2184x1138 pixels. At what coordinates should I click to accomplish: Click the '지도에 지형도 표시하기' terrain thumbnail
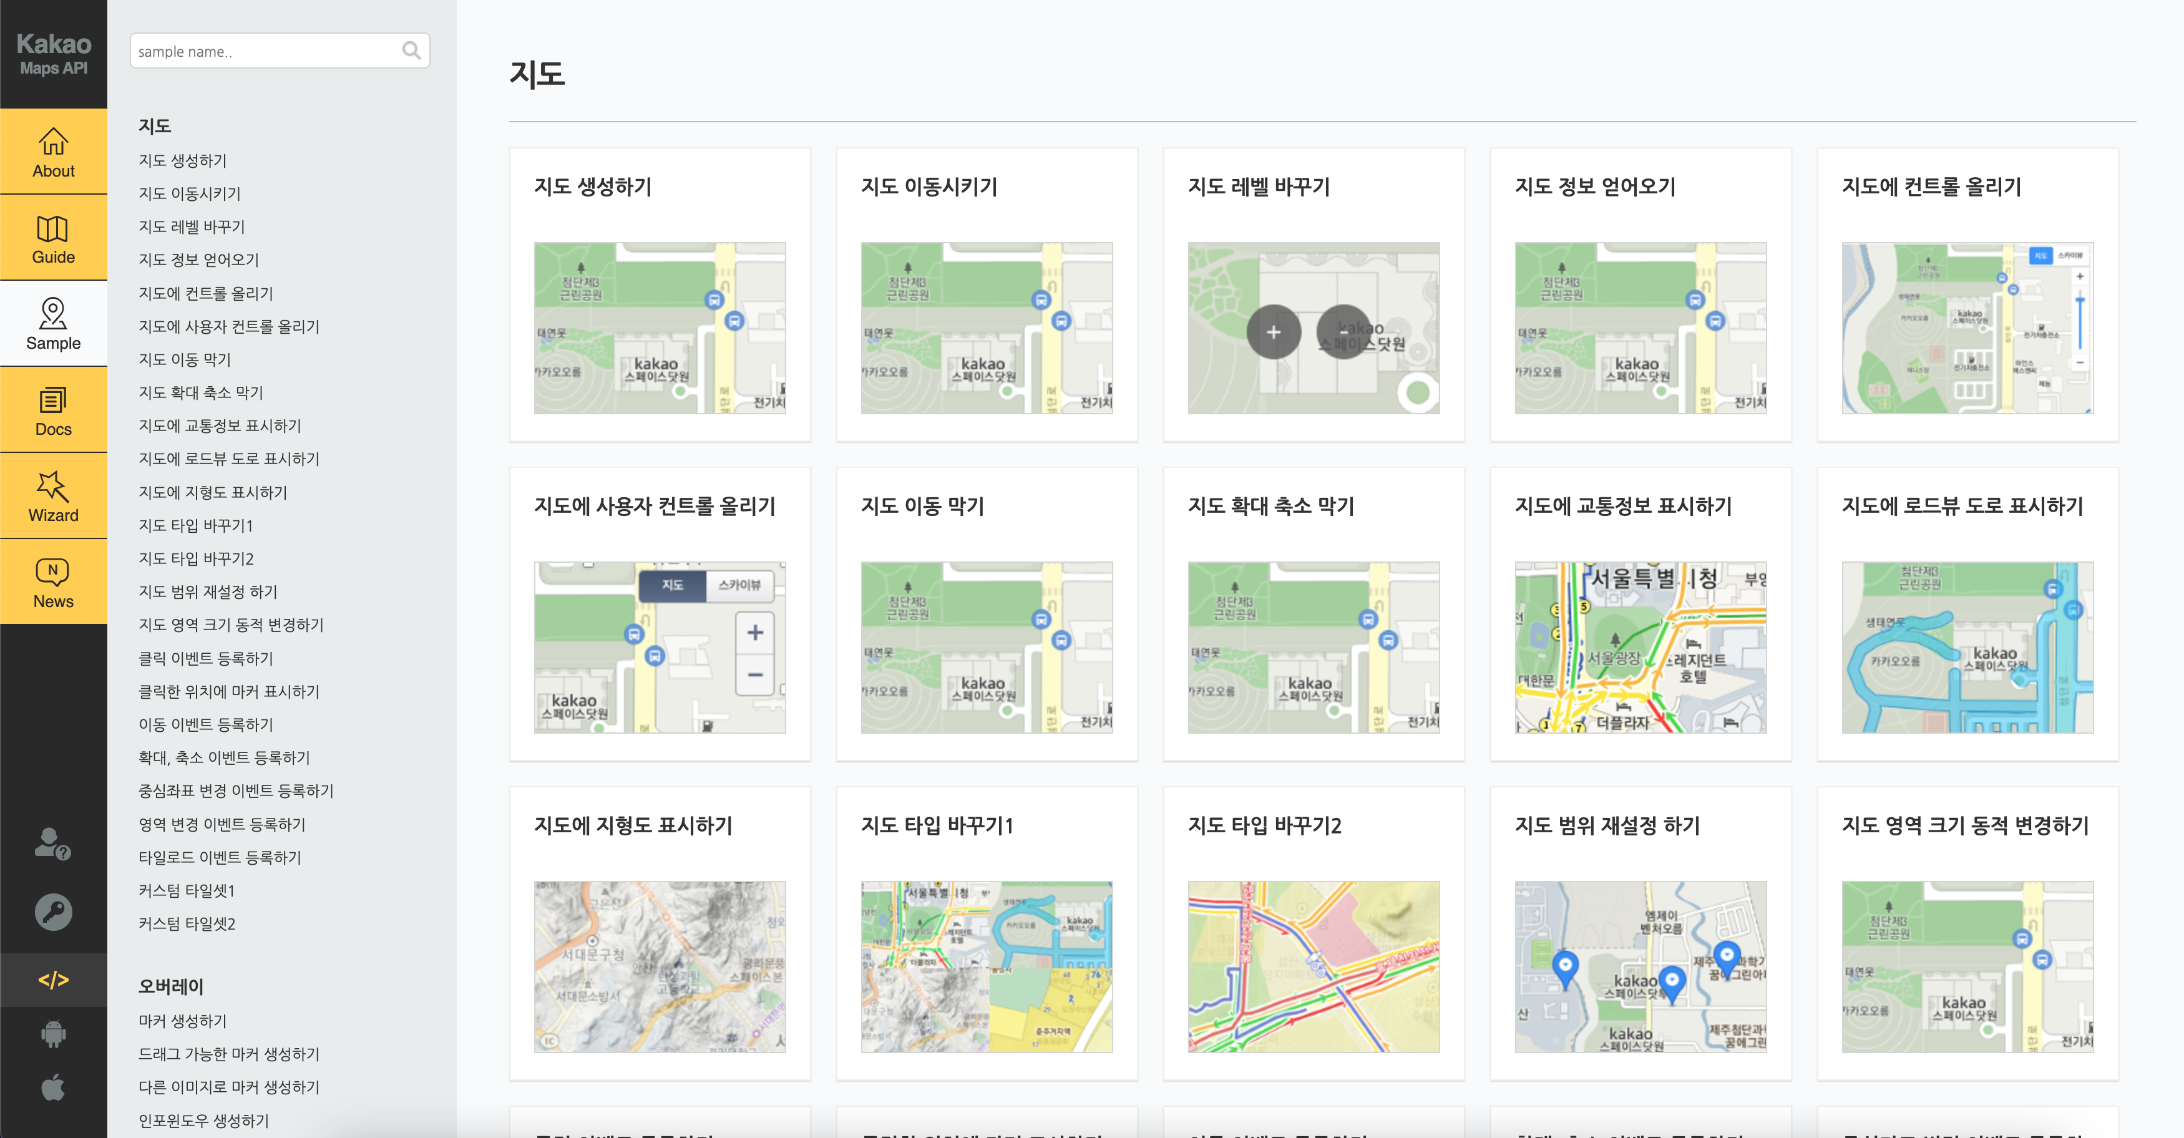pos(659,966)
